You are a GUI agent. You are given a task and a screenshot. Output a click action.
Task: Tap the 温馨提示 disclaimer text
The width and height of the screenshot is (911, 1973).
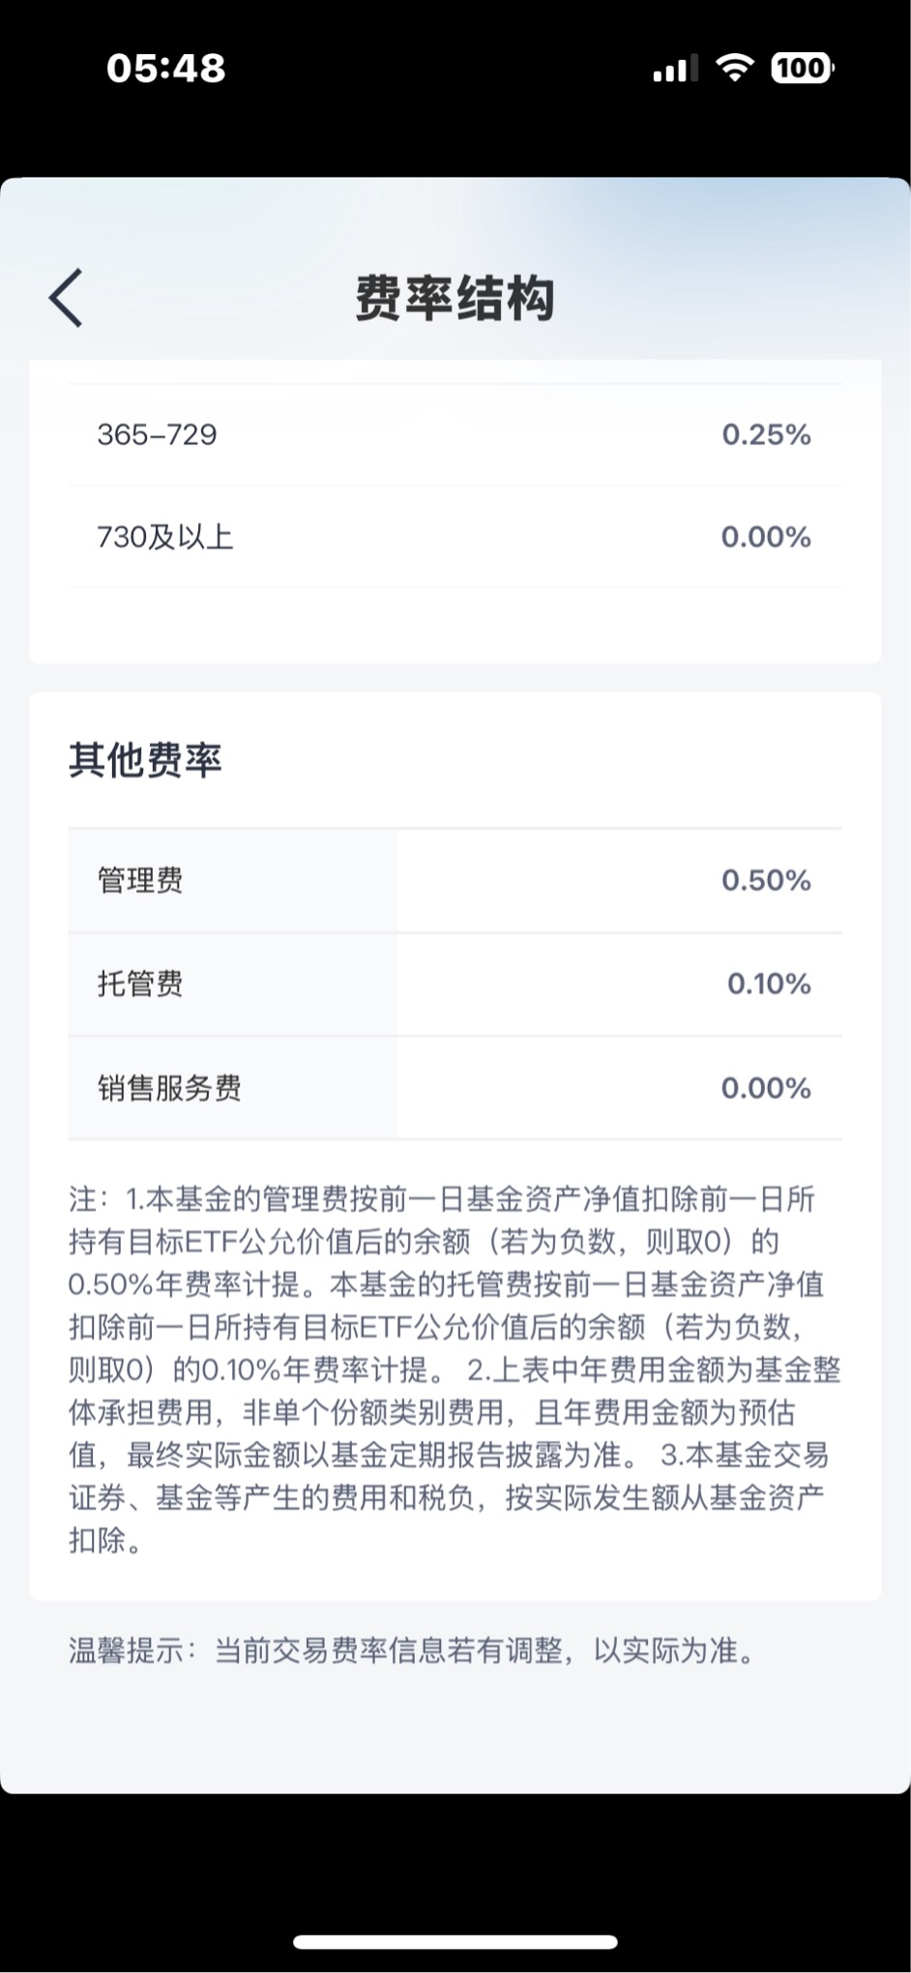pos(413,1650)
